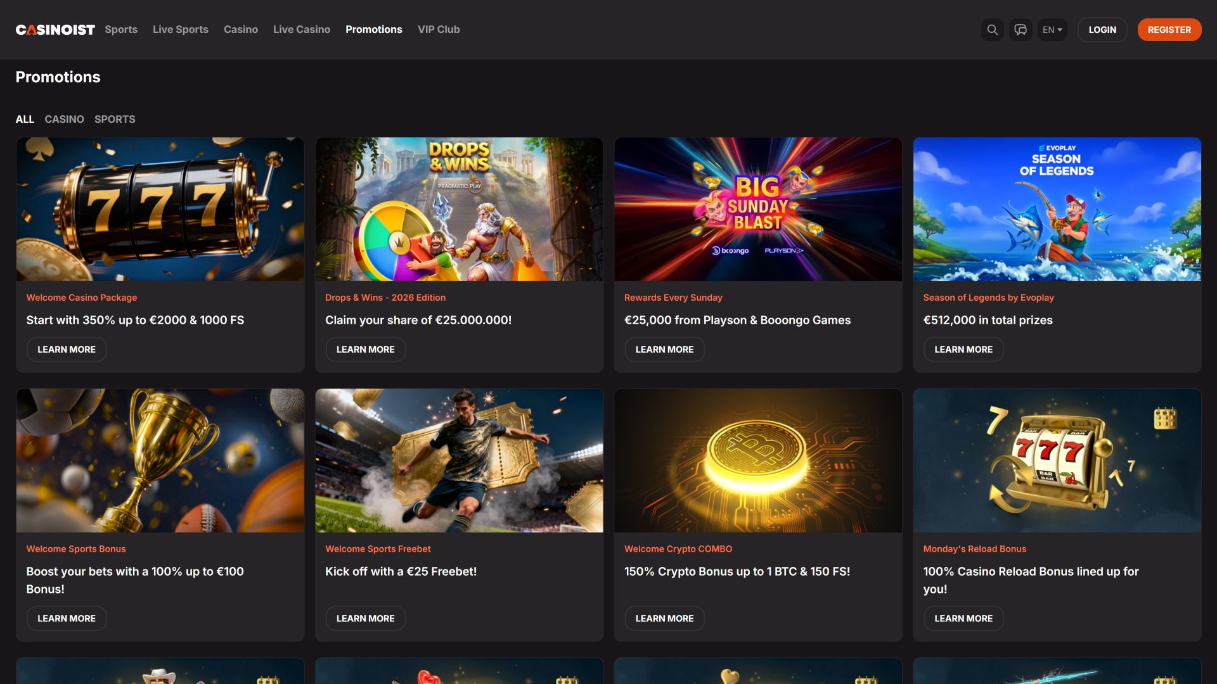Open the footballer golden ticket banner
Viewport: 1217px width, 684px height.
(460, 460)
